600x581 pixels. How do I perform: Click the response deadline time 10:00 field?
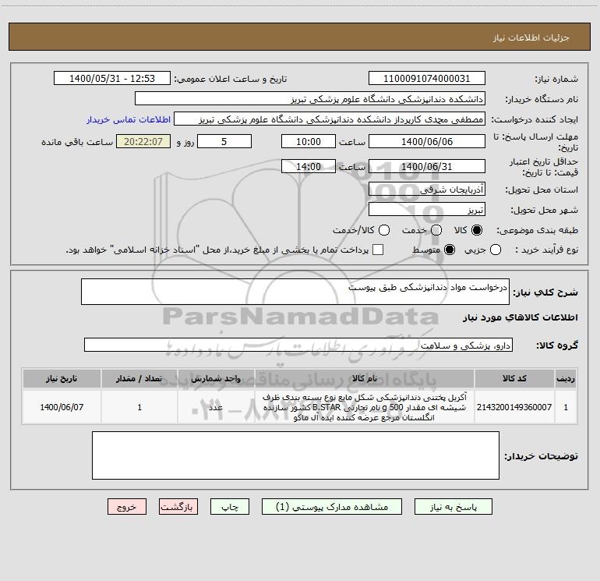pyautogui.click(x=309, y=142)
